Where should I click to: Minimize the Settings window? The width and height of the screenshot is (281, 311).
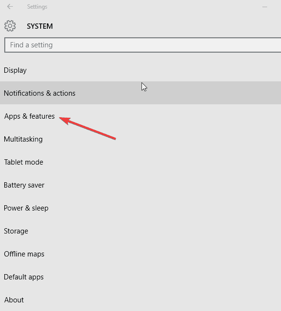[x=265, y=7]
